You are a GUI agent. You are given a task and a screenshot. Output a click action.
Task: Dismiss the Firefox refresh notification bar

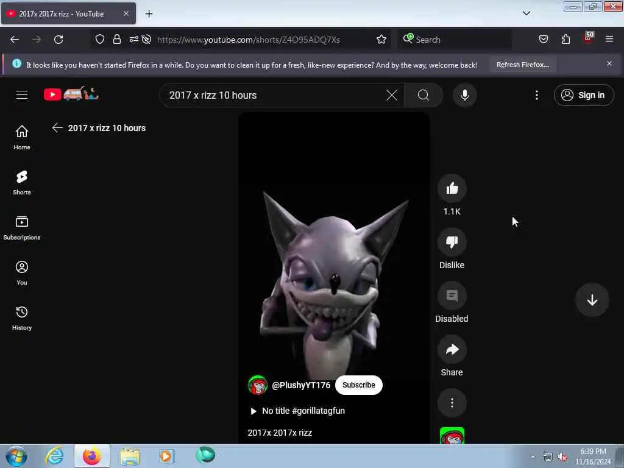pyautogui.click(x=609, y=63)
